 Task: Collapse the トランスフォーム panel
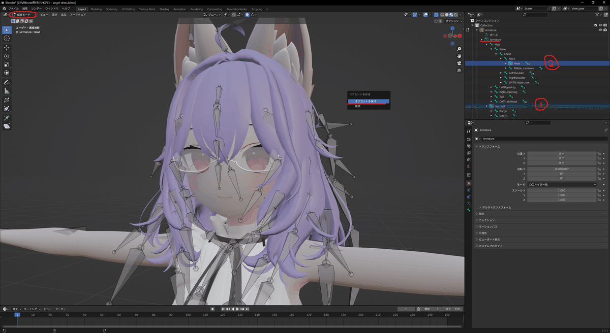[x=490, y=146]
